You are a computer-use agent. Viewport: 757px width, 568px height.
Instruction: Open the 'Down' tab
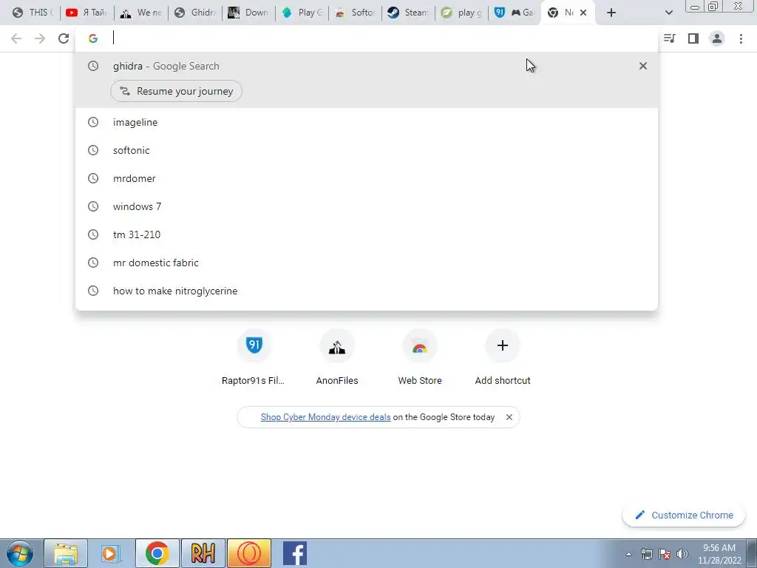pos(248,13)
